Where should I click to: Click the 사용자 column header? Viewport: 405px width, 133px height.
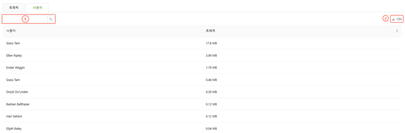coord(11,31)
